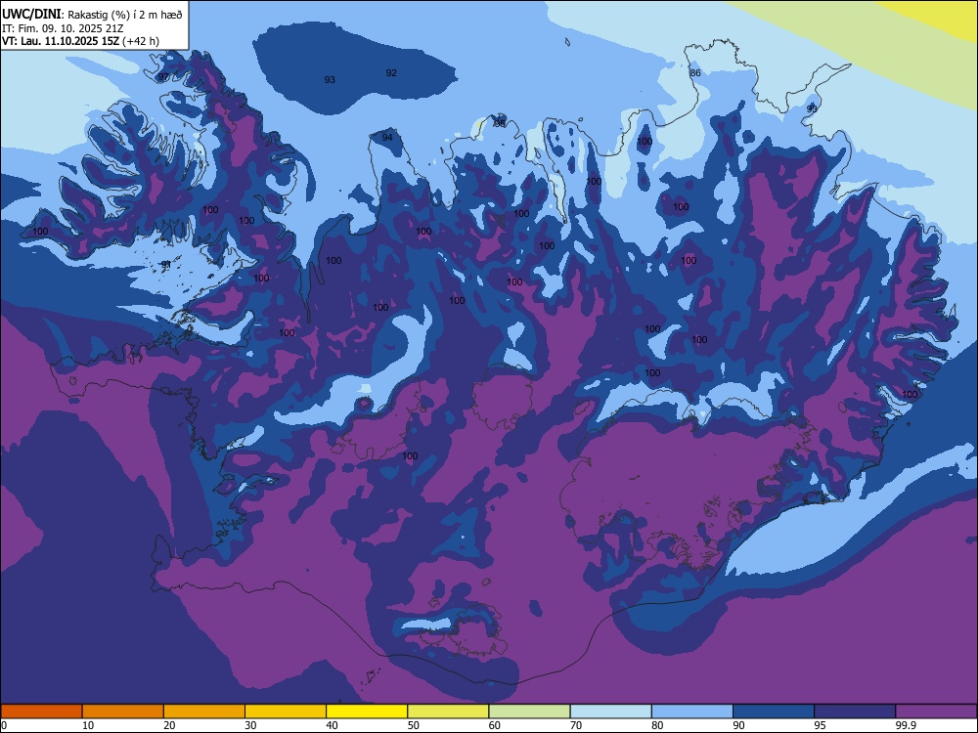Screen dimensions: 978x733
Task: Select the 20–30 amber legend swatch
Action: (x=204, y=711)
